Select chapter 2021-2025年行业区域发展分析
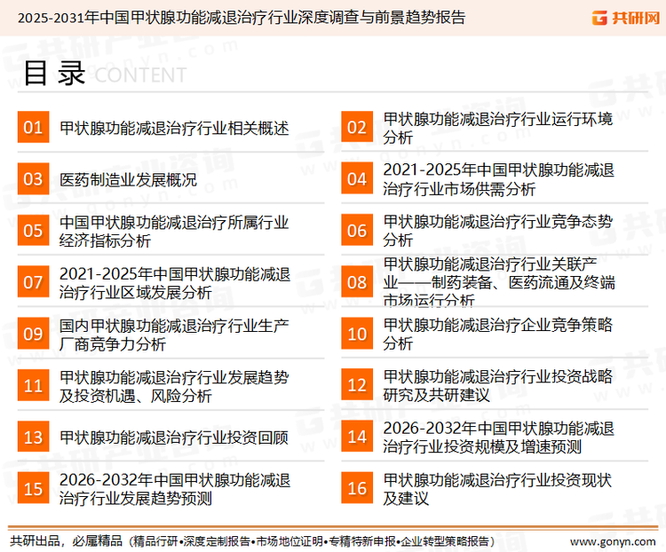 (175, 283)
